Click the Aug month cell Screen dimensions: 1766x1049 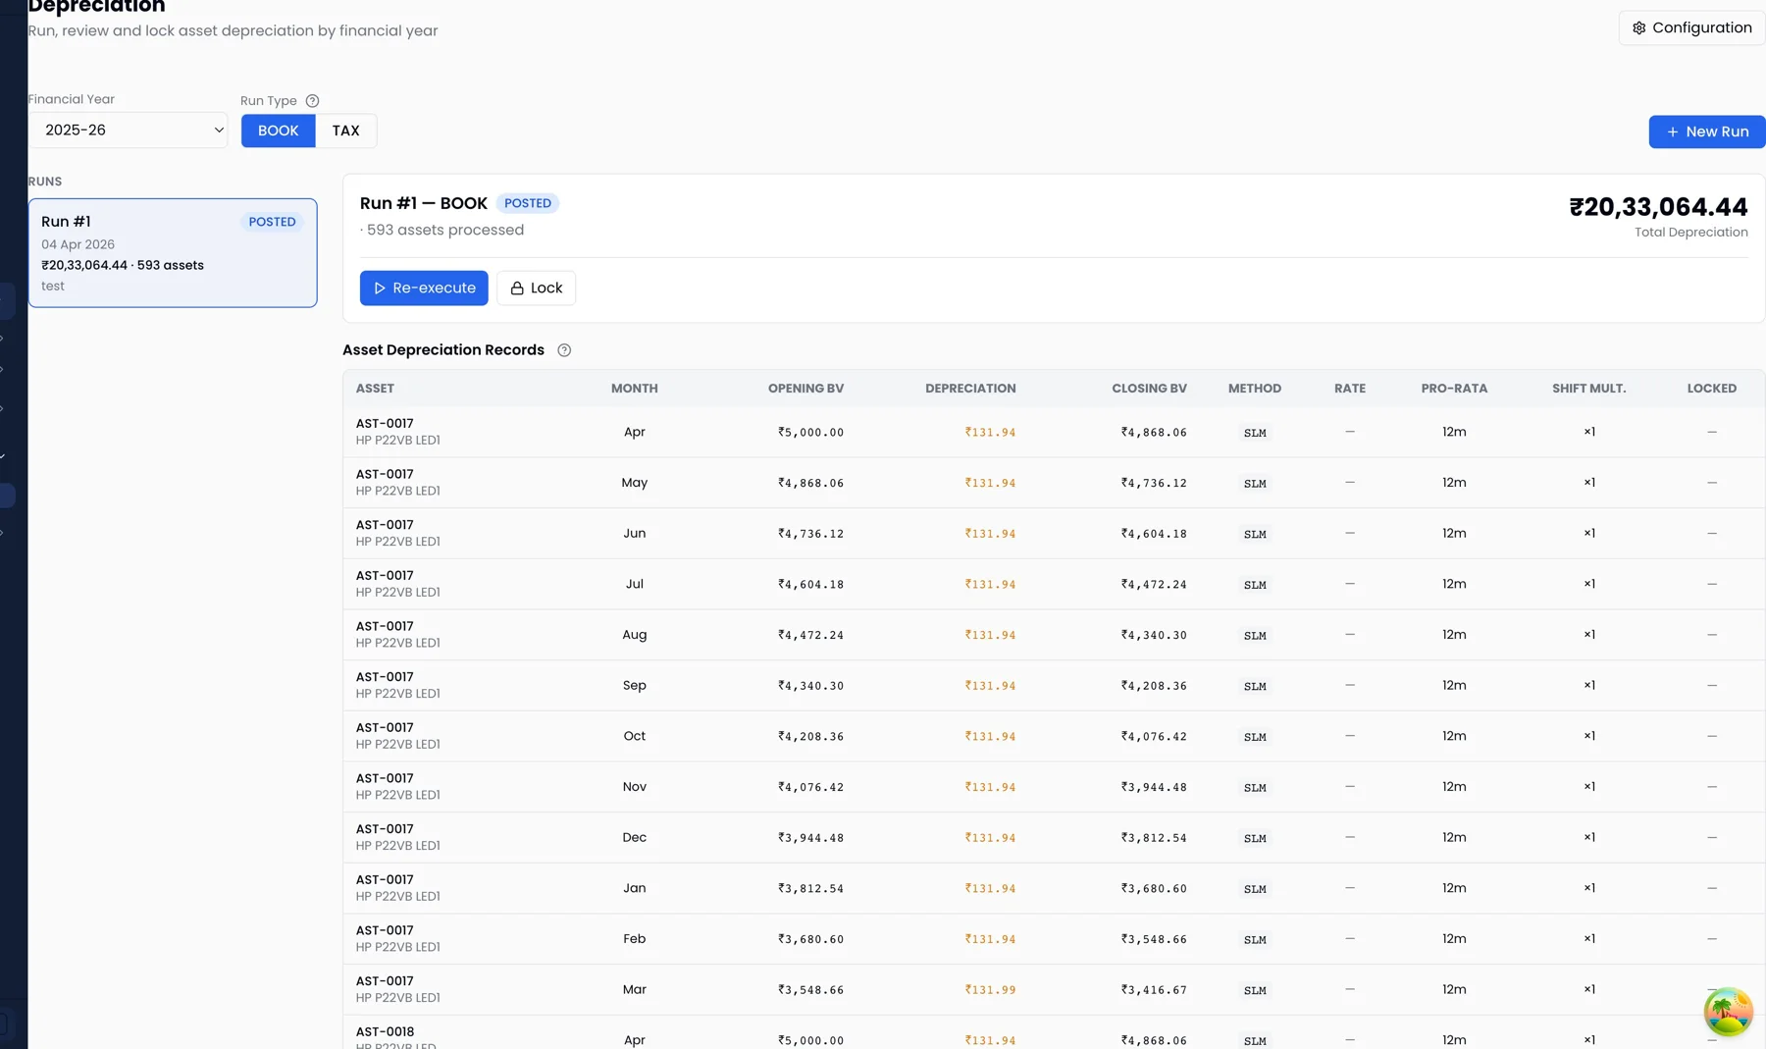pyautogui.click(x=635, y=635)
